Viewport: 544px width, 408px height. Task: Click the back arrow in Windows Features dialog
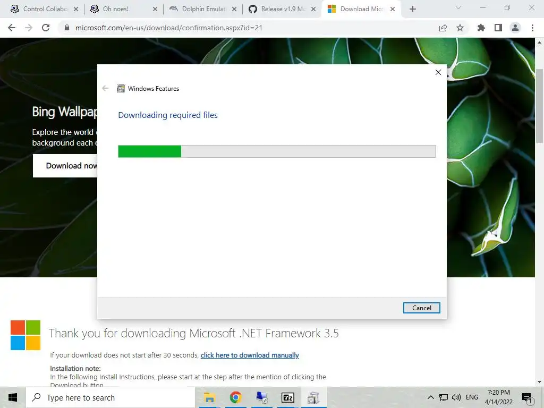pyautogui.click(x=106, y=89)
